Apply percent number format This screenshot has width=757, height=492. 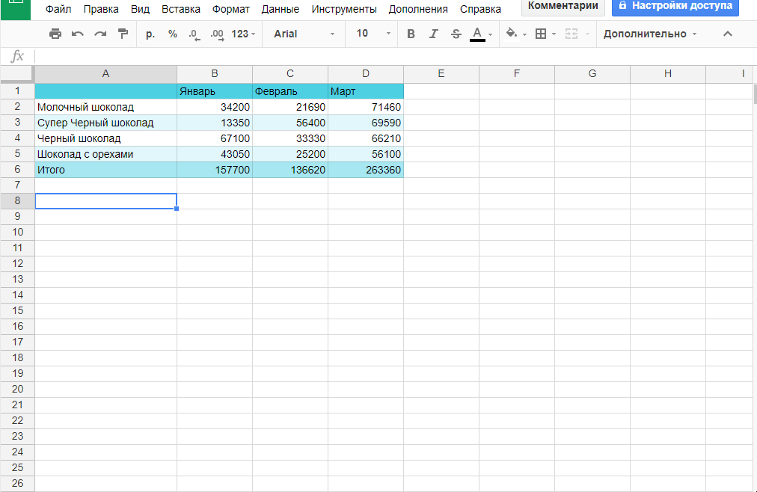coord(173,34)
